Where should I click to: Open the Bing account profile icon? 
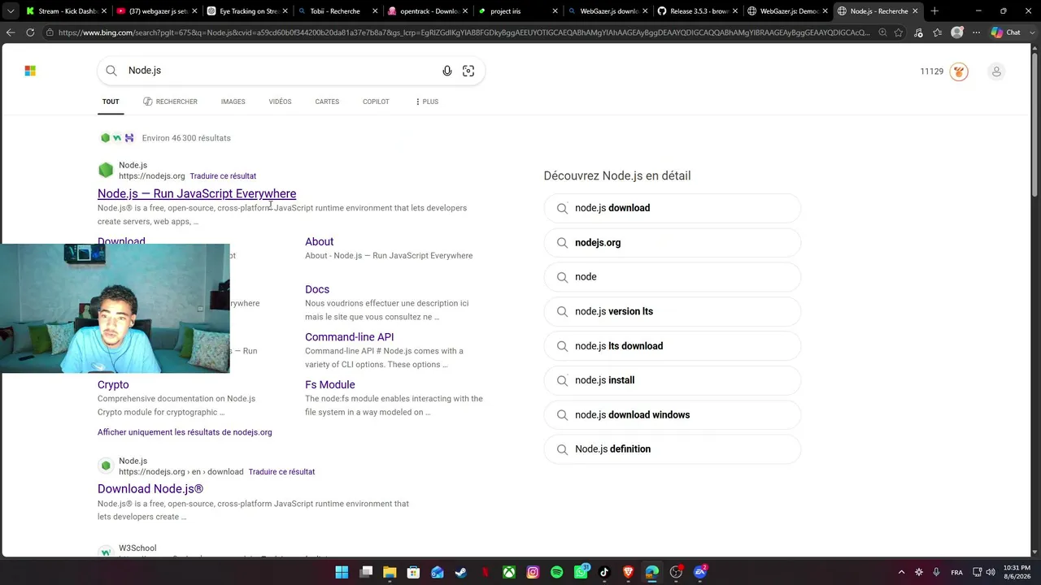pyautogui.click(x=996, y=71)
